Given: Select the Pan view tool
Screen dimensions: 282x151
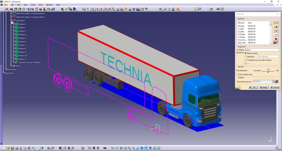Looking at the screenshot, I should (x=121, y=148).
